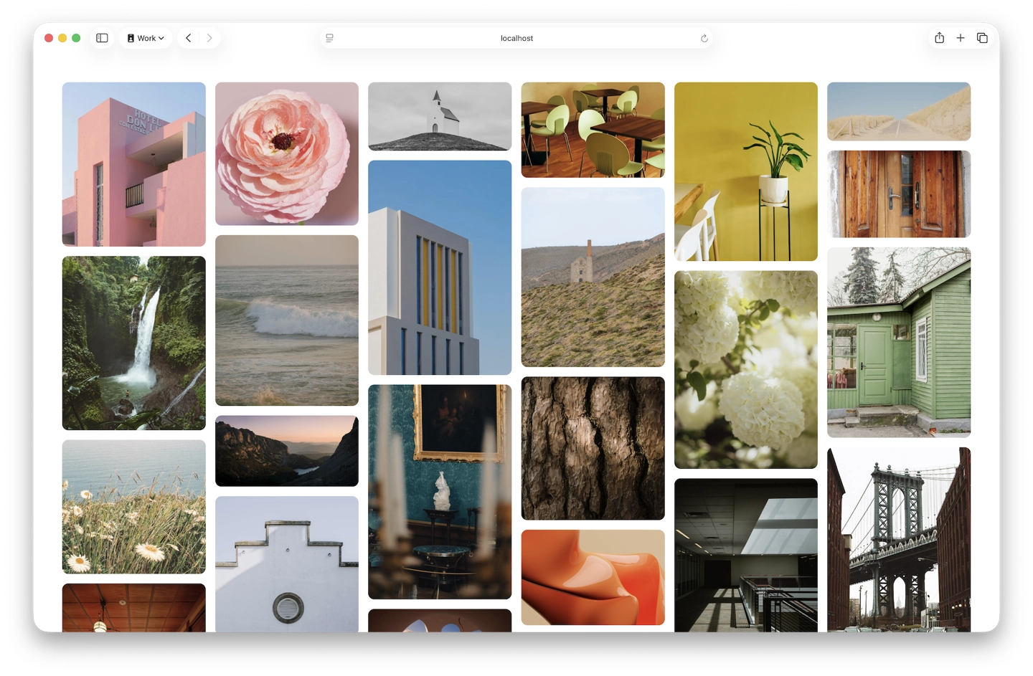Click the localhost address bar
The width and height of the screenshot is (1033, 676).
click(516, 38)
